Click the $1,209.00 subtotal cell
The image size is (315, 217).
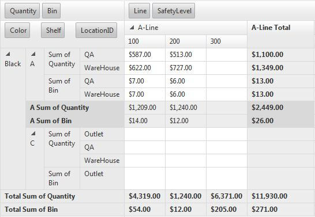coord(145,108)
